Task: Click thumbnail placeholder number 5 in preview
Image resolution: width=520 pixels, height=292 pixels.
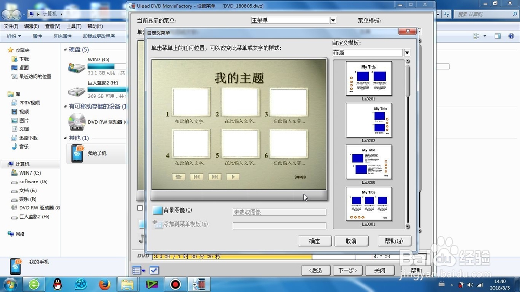Action: (240, 144)
